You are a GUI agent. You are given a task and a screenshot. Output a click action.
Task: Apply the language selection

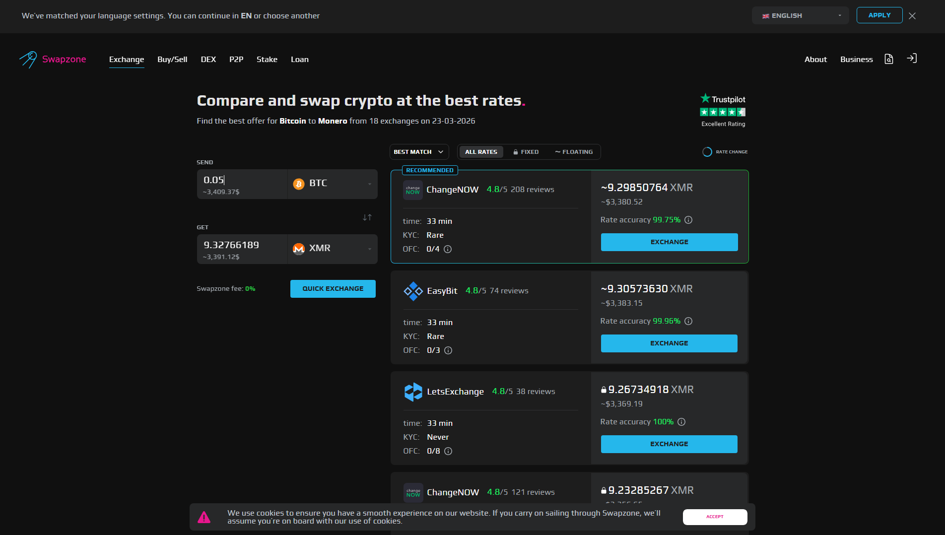pyautogui.click(x=879, y=15)
